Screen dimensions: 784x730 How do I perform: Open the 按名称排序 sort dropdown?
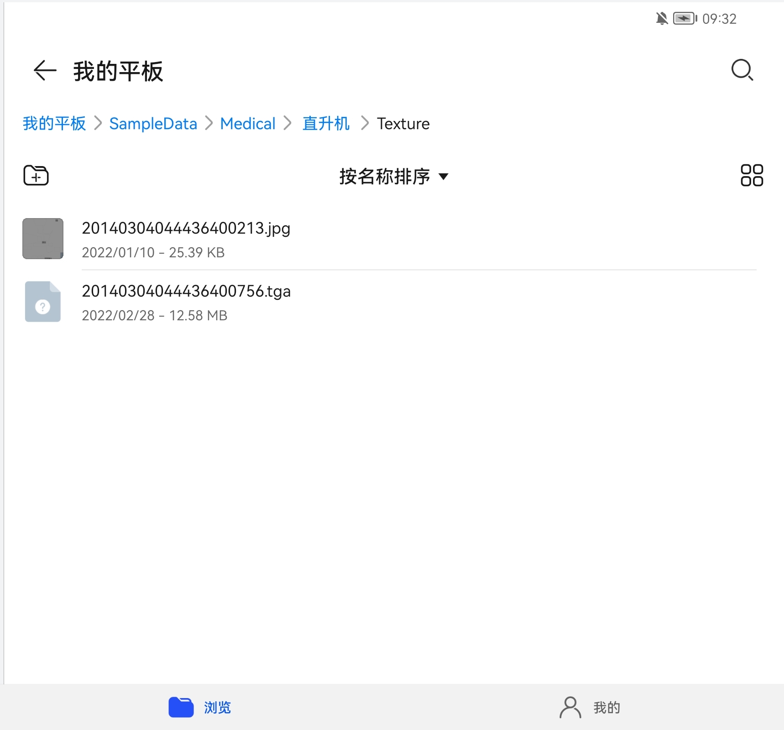(x=385, y=177)
